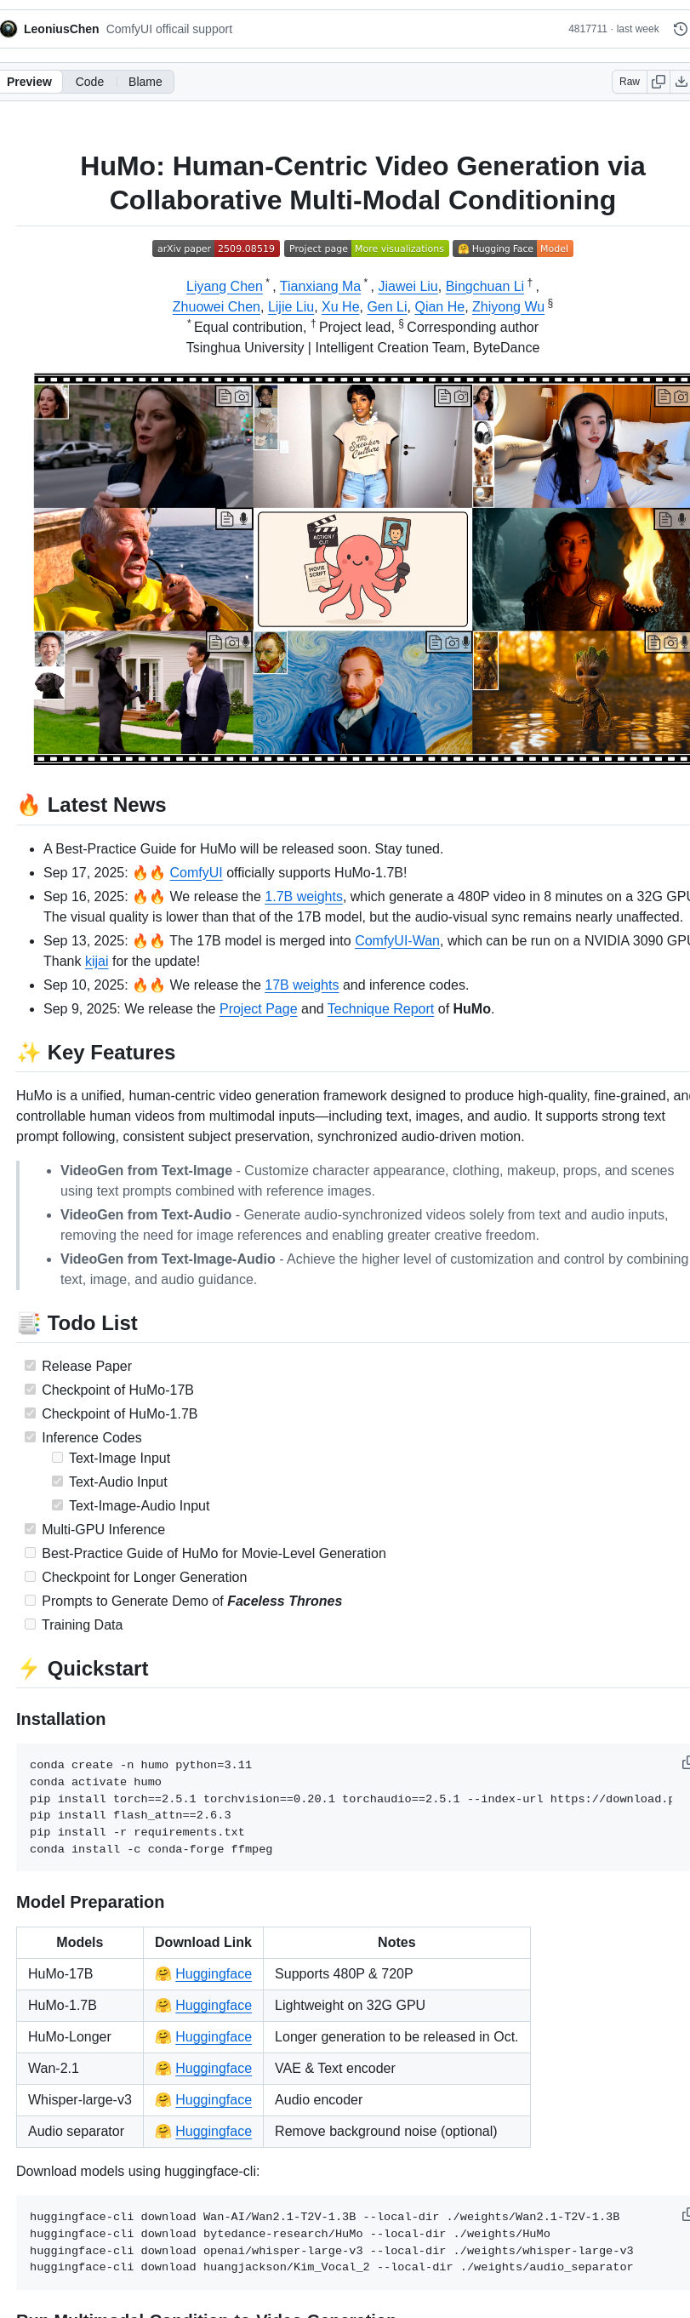The image size is (690, 2318).
Task: Switch to the Blame tab
Action: (x=145, y=82)
